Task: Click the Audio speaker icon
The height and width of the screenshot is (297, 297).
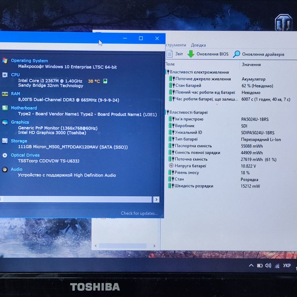Action: pyautogui.click(x=5, y=169)
